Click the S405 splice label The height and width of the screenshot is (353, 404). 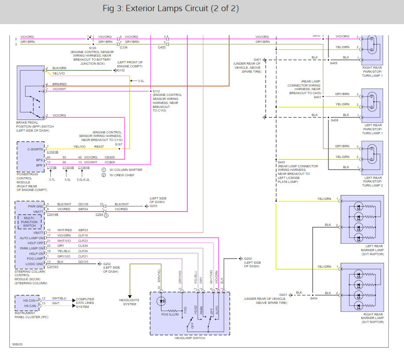click(281, 162)
